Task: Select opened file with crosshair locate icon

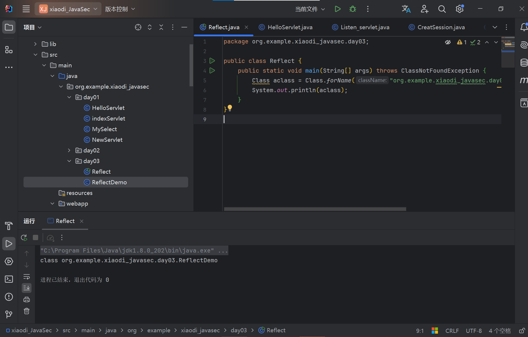Action: [x=138, y=27]
